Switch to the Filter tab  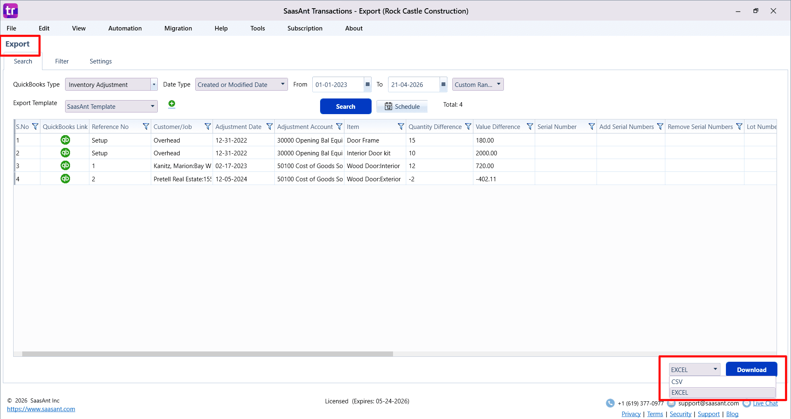pos(62,61)
